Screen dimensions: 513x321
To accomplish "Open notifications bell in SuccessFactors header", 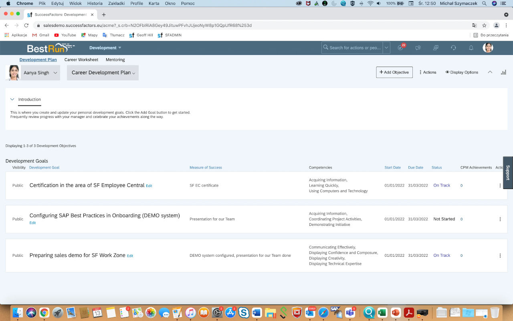I will [471, 48].
